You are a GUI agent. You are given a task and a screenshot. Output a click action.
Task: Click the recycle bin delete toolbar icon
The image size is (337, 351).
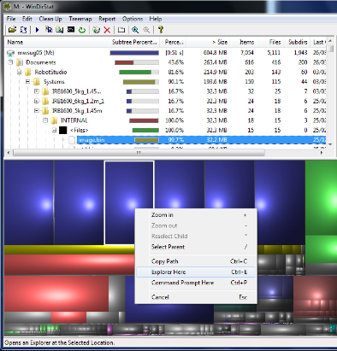coord(97,30)
